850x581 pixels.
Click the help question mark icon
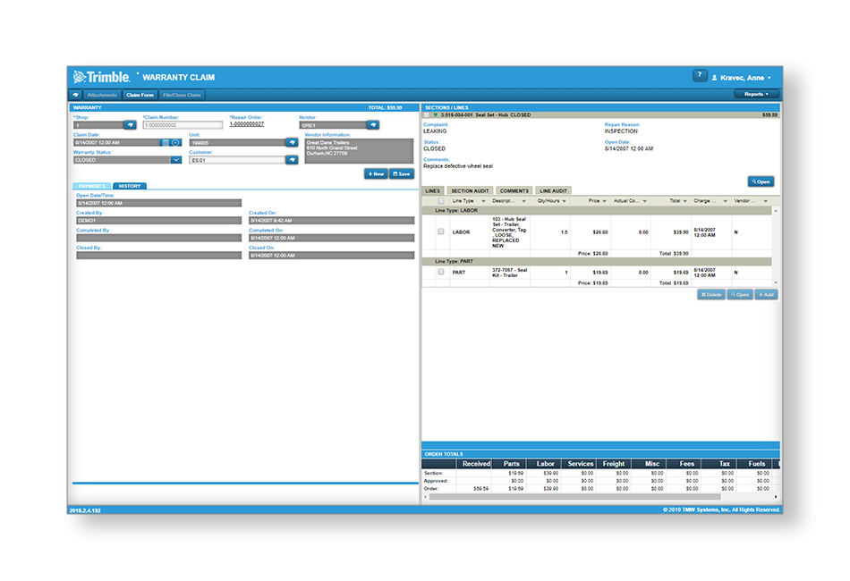700,76
